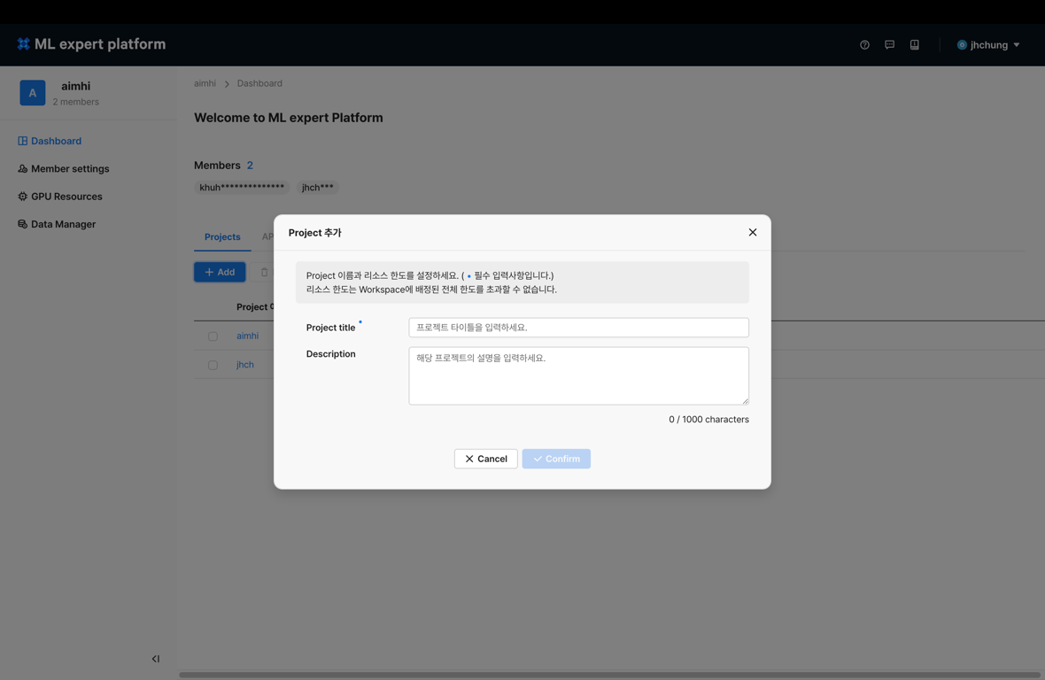The width and height of the screenshot is (1045, 680).
Task: Open the aimhi project link
Action: pyautogui.click(x=247, y=336)
